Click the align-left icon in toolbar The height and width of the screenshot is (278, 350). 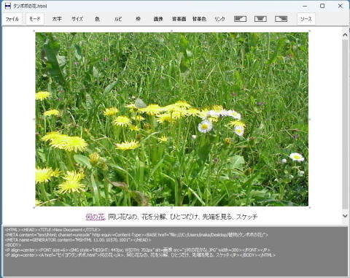pyautogui.click(x=240, y=19)
